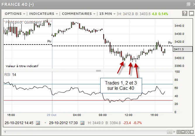The height and width of the screenshot is (136, 195).
Task: Reset chart zoom with the circular arrow
Action: 187,132
